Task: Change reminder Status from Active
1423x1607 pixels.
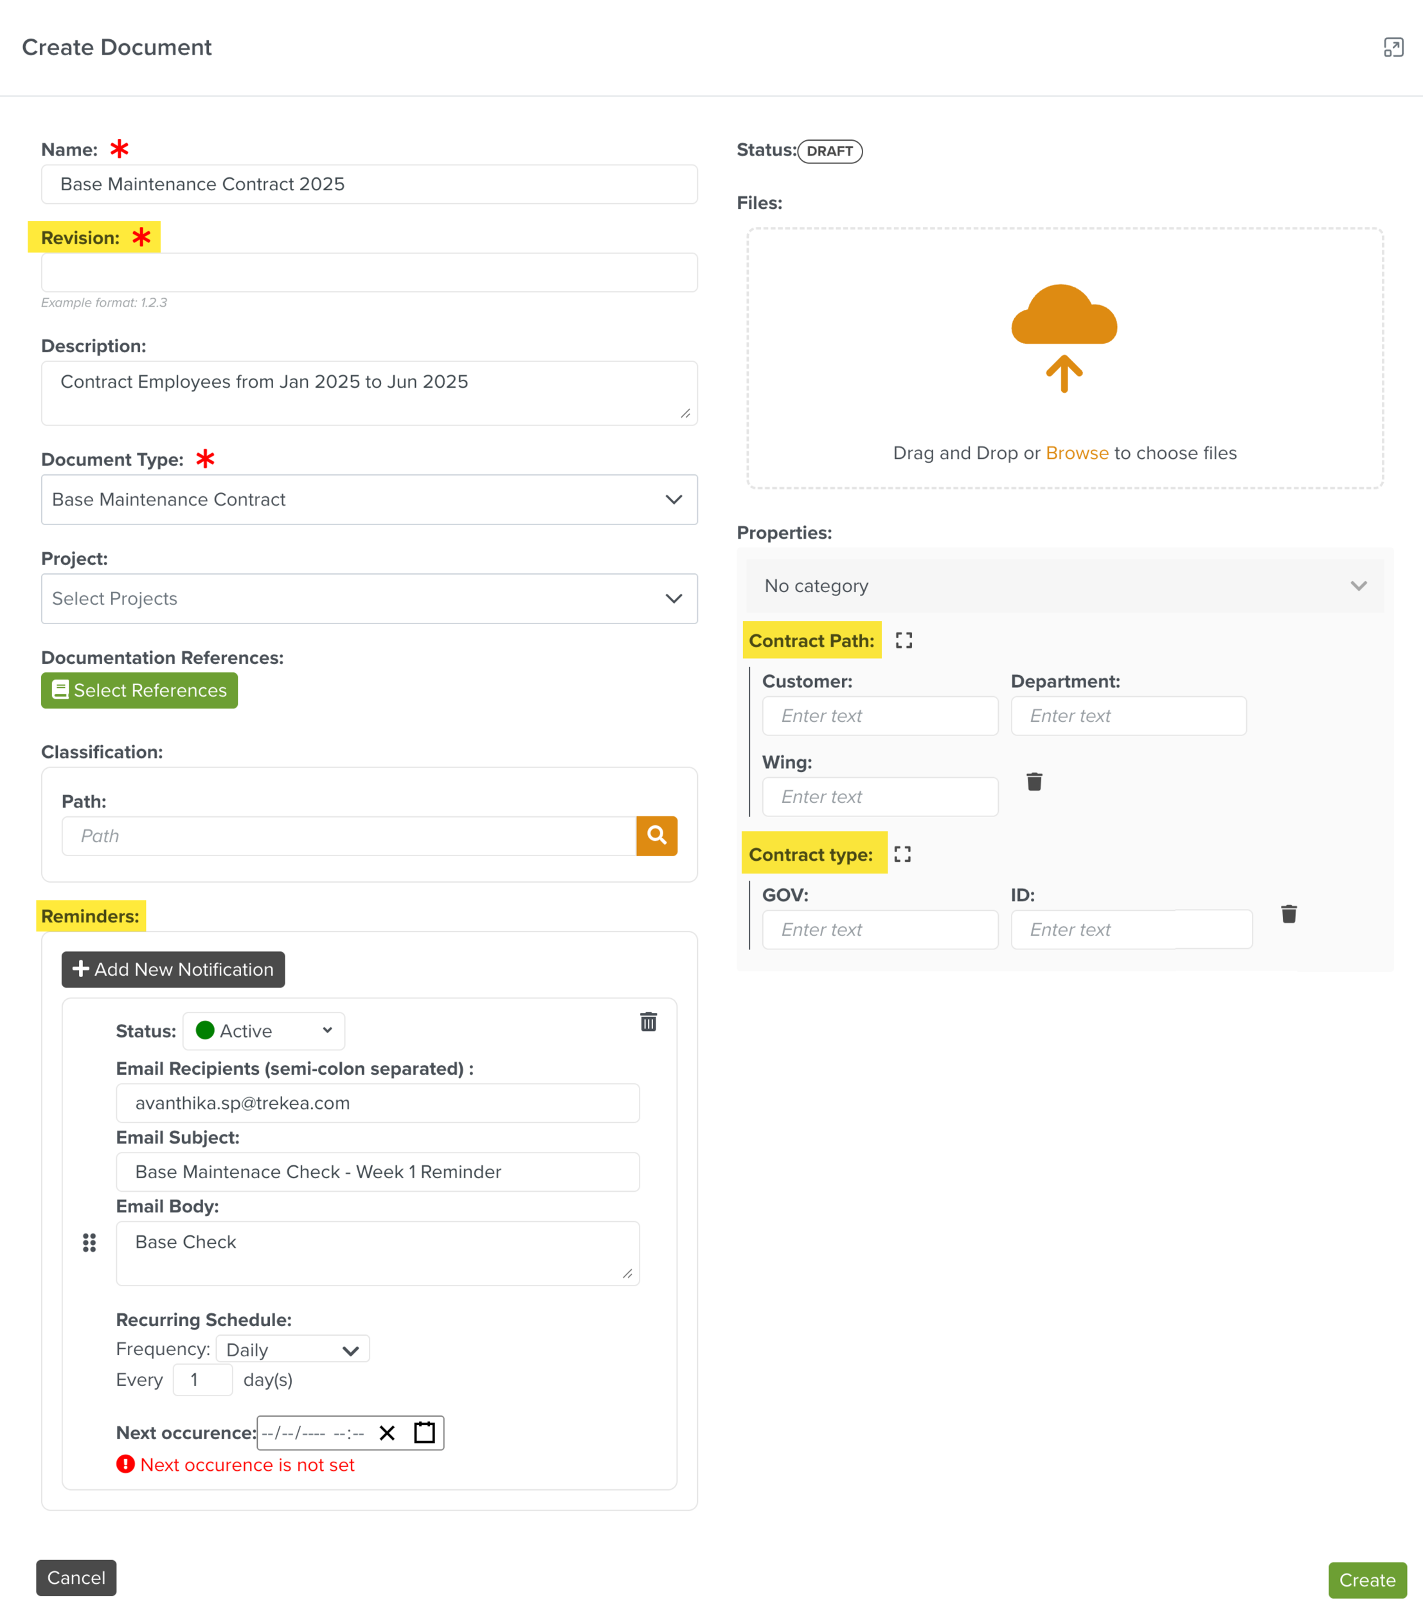Action: click(264, 1030)
